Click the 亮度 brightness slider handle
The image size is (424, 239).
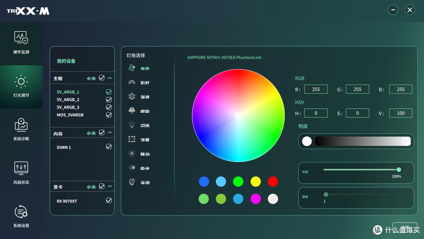(x=398, y=170)
